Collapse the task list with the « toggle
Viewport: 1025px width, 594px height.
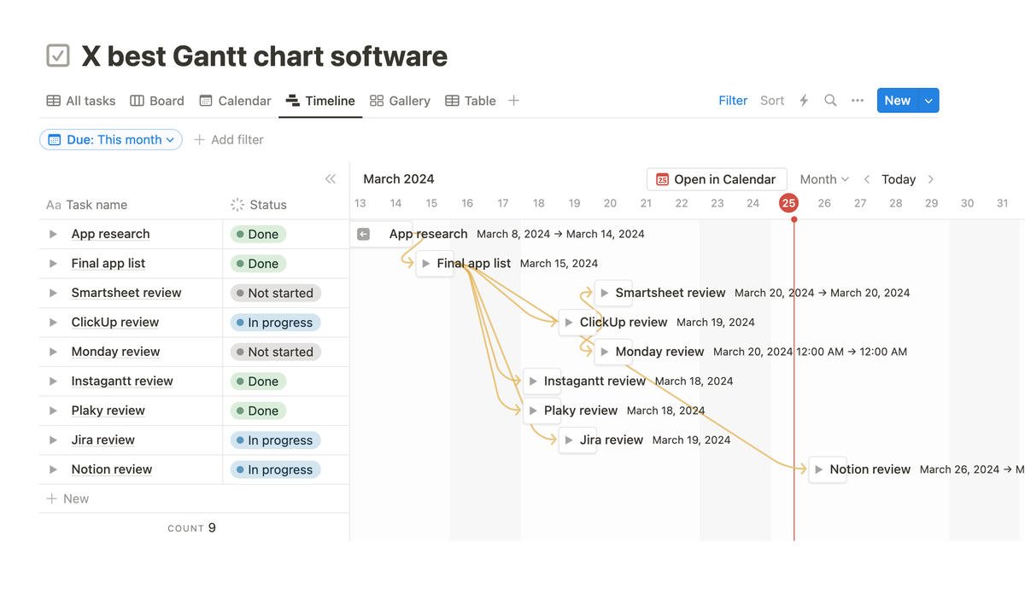[331, 179]
